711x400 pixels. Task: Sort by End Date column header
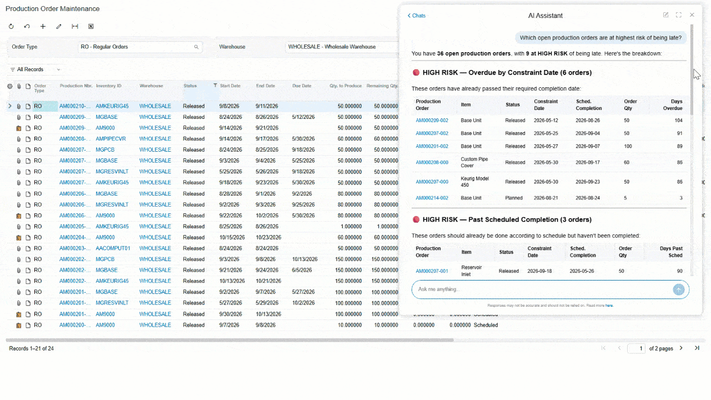click(x=265, y=86)
